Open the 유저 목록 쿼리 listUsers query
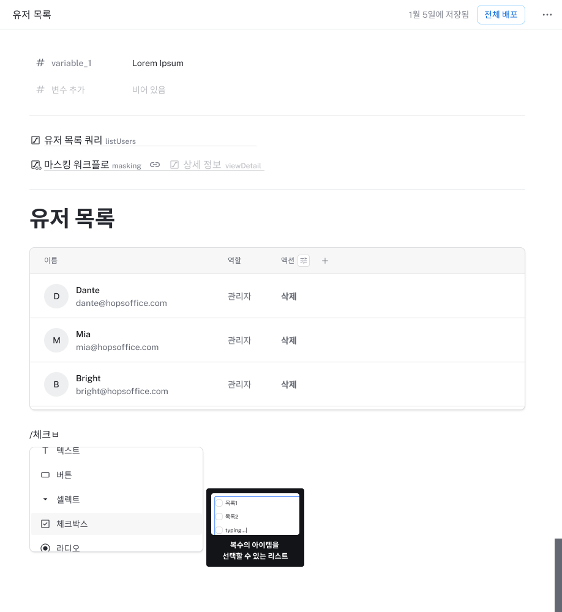 (90, 141)
